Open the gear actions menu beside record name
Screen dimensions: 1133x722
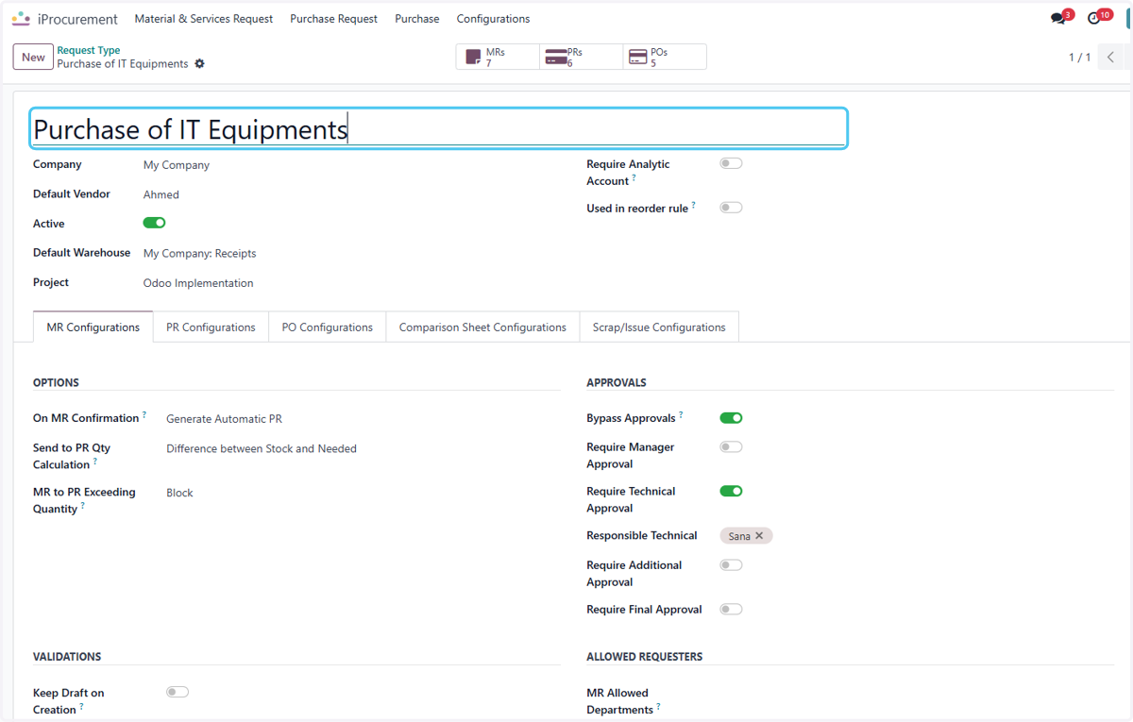pyautogui.click(x=199, y=64)
